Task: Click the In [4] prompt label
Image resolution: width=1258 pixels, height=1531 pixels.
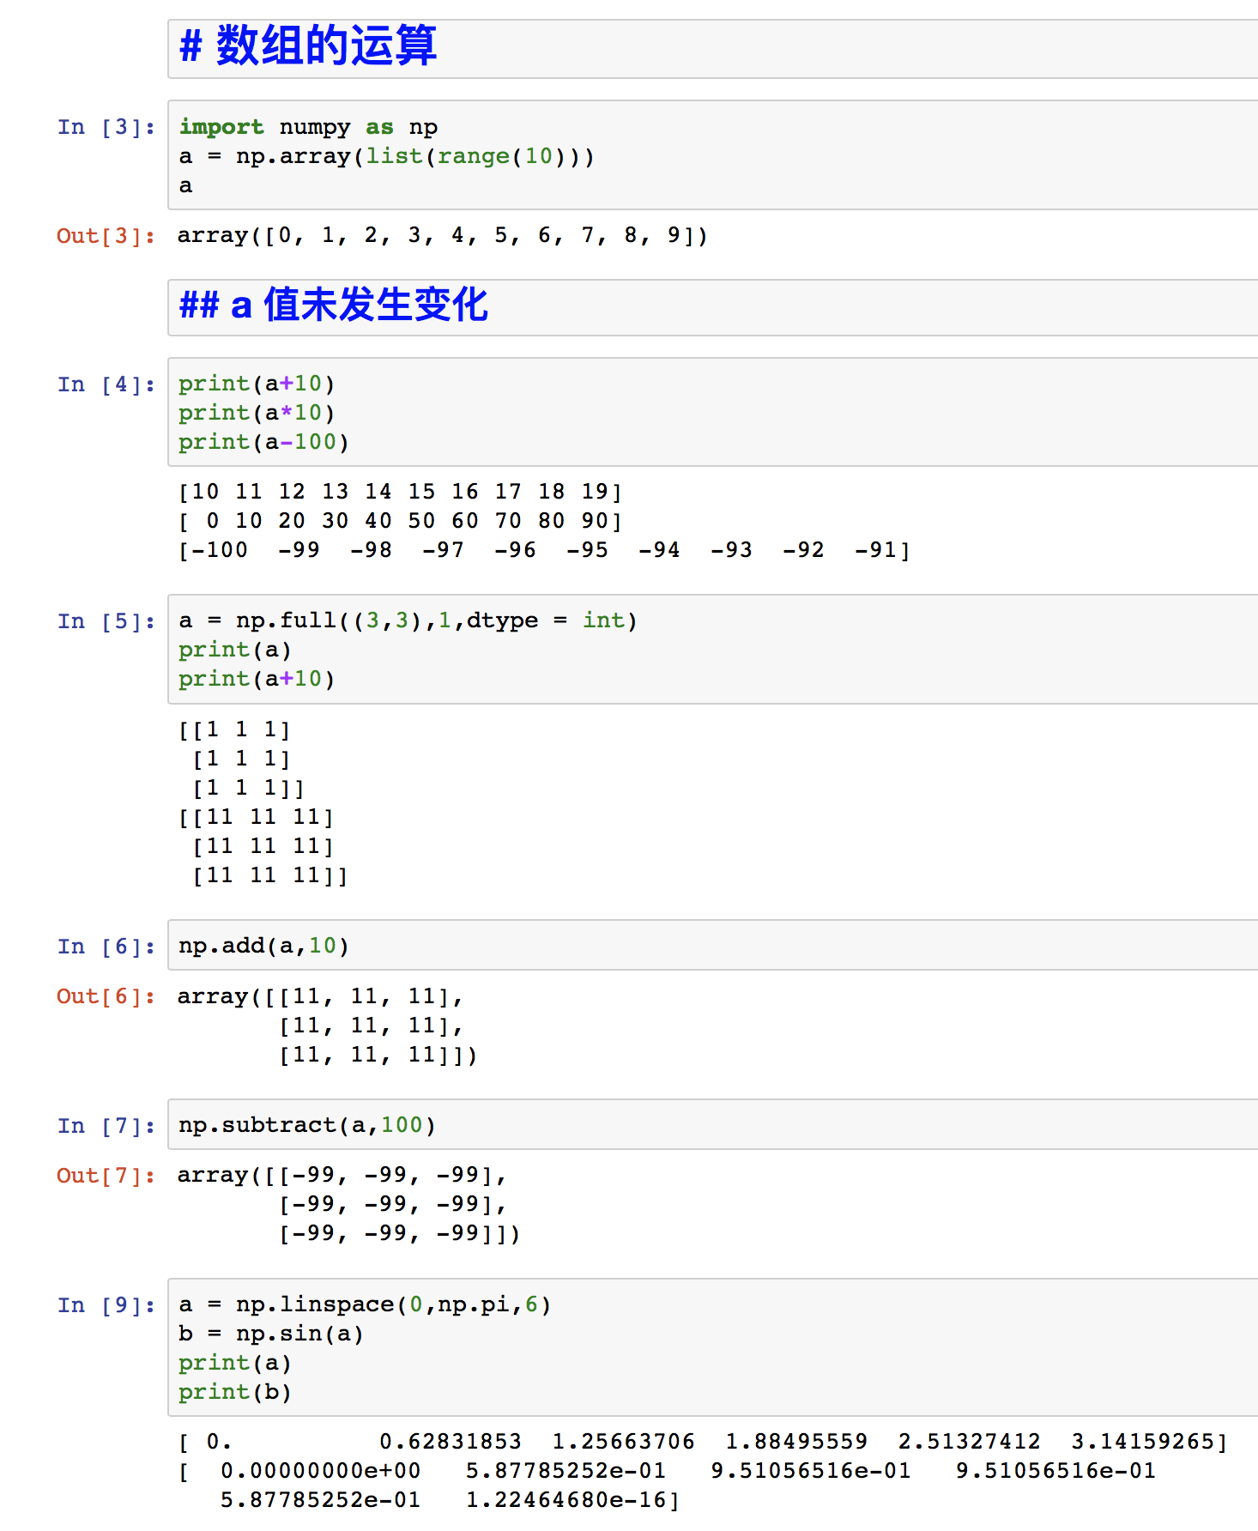Action: [106, 384]
